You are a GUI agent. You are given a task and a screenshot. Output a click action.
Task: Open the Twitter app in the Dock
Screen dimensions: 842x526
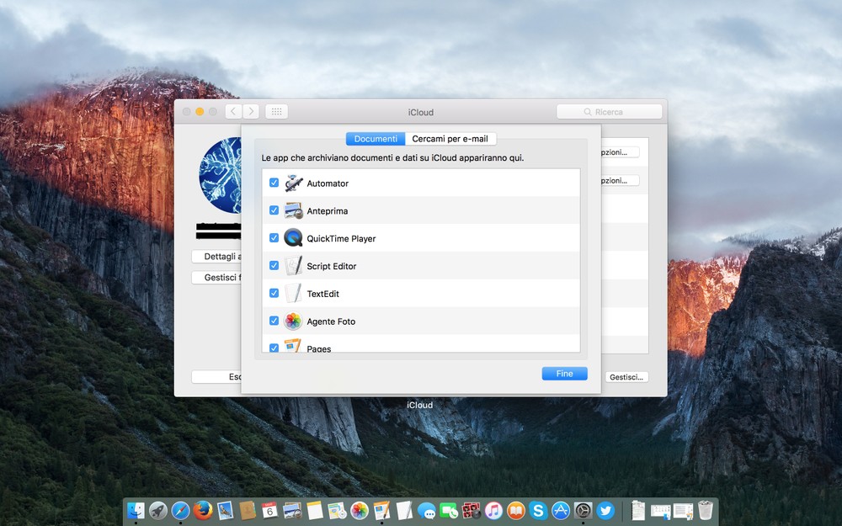pyautogui.click(x=605, y=510)
